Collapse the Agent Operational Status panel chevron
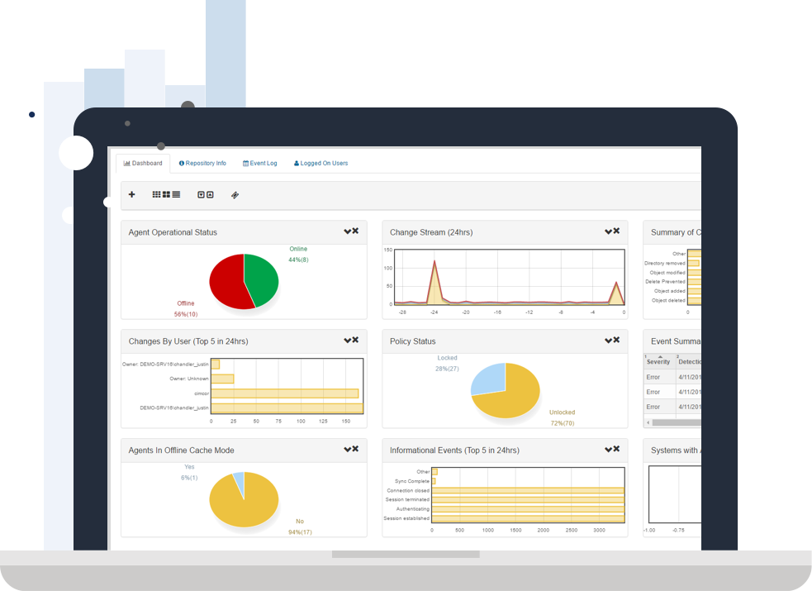Screen dimensions: 812x591 (348, 231)
